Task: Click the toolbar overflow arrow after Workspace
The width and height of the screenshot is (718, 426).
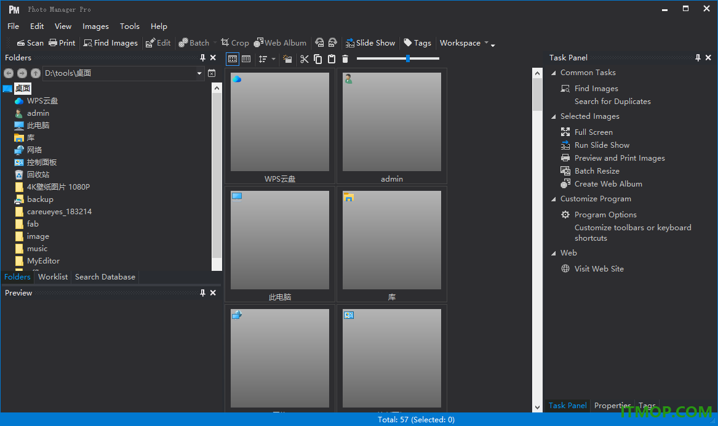Action: [493, 44]
